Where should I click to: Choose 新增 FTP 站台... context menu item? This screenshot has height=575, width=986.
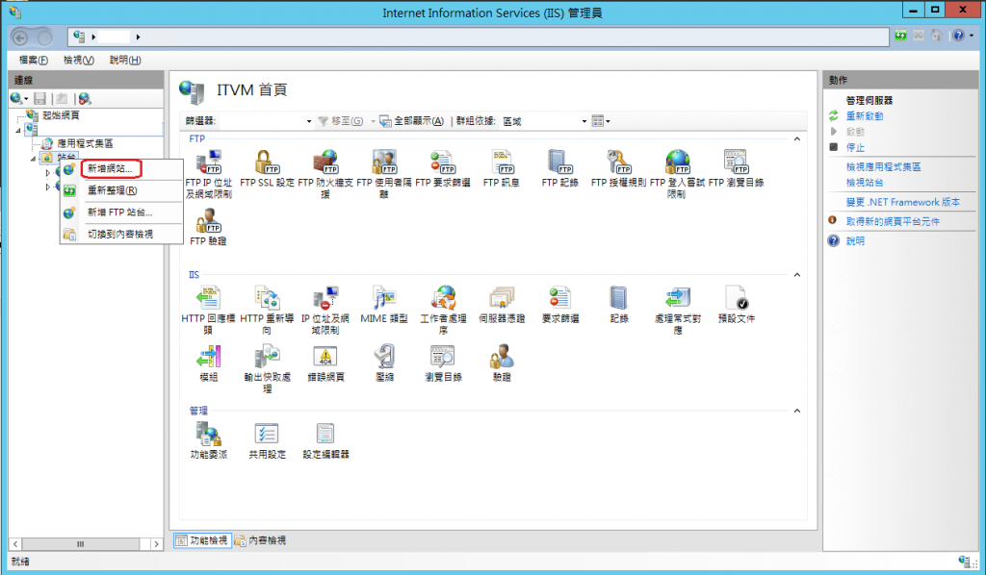[x=120, y=212]
